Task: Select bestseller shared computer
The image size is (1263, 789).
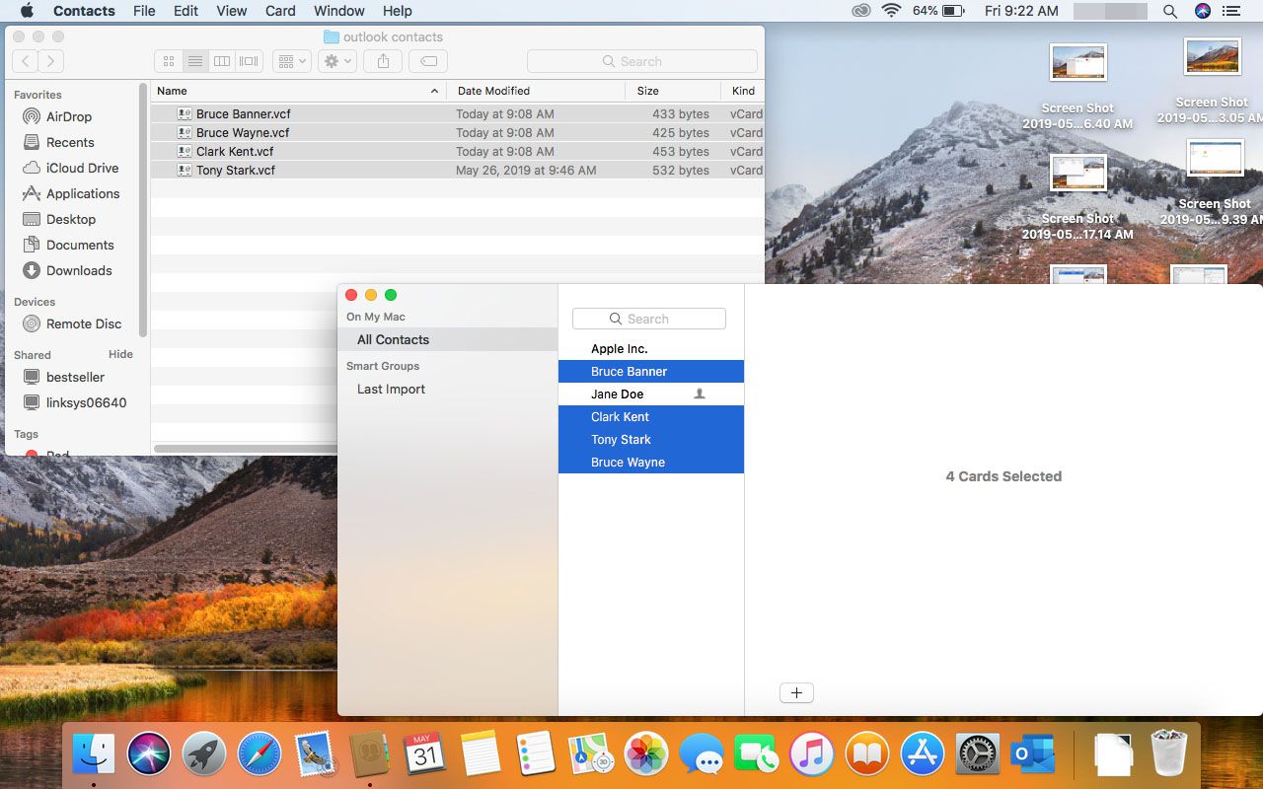Action: tap(75, 377)
